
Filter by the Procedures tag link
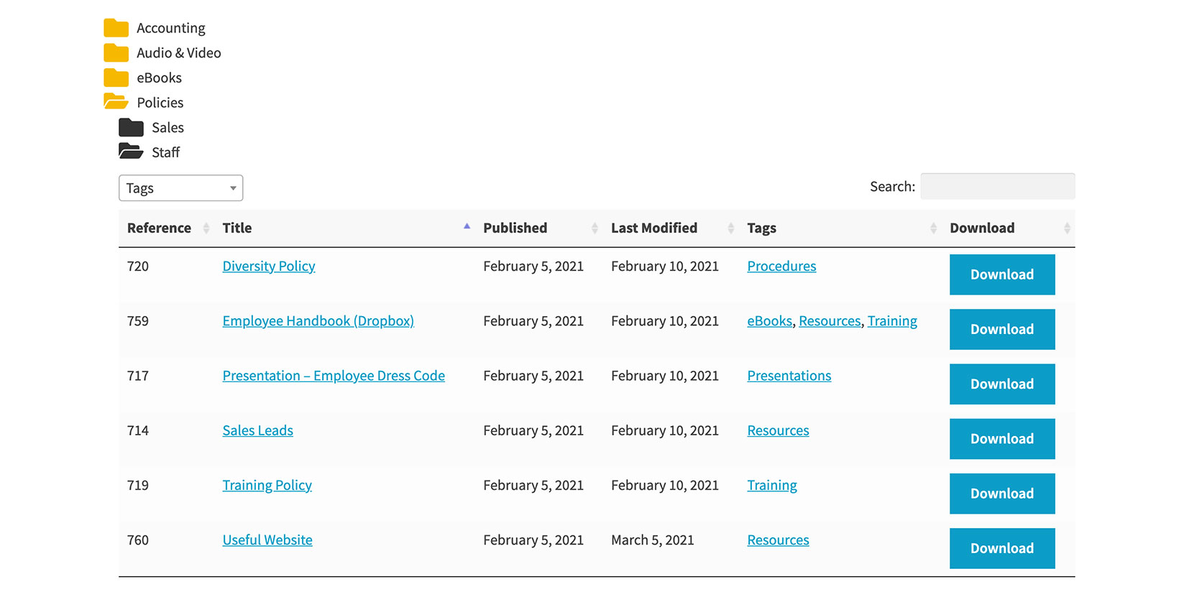click(x=781, y=266)
